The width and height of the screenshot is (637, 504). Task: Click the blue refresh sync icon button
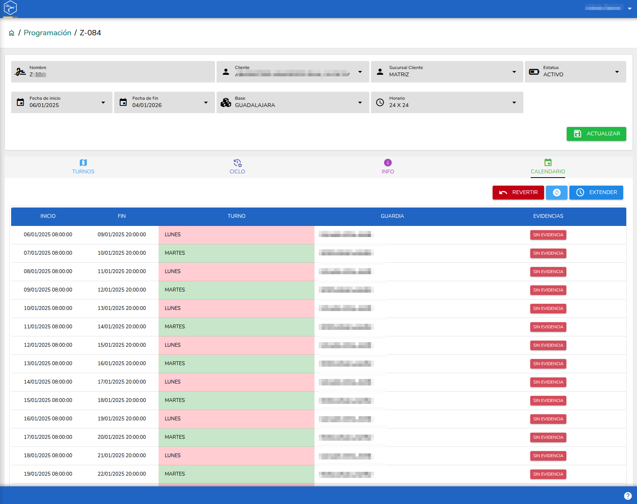(x=557, y=193)
